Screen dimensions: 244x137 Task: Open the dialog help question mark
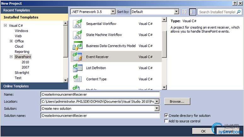point(235,3)
